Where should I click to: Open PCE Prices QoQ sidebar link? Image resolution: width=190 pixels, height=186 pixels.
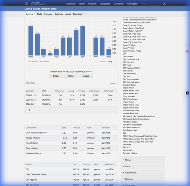(x=130, y=131)
